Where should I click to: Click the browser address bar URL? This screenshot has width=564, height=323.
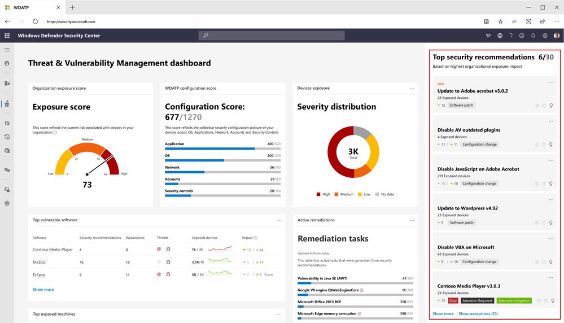pyautogui.click(x=71, y=21)
